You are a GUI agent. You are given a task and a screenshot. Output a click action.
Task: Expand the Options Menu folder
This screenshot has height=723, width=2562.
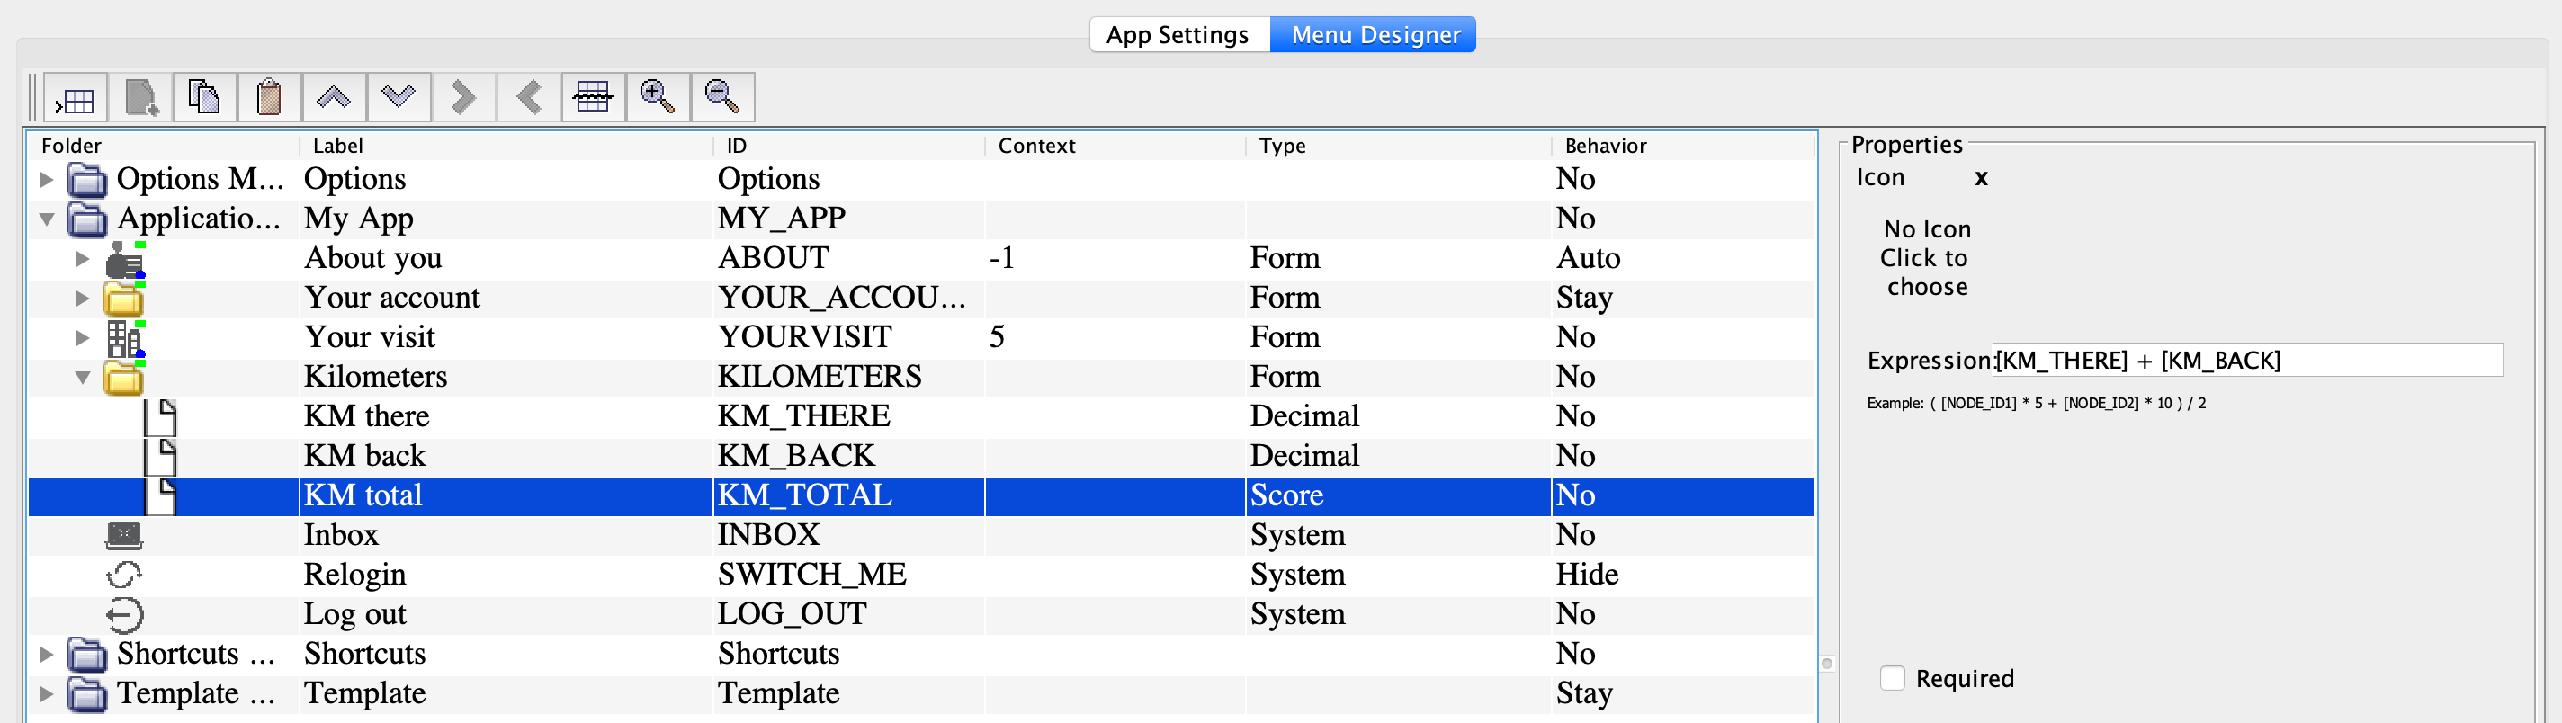click(x=46, y=180)
